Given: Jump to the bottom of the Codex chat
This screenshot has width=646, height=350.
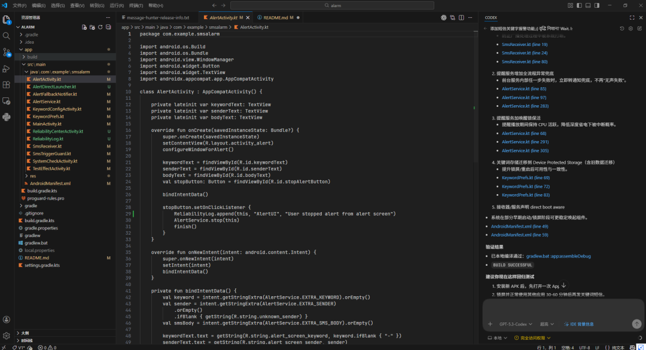Looking at the screenshot, I should pyautogui.click(x=563, y=285).
